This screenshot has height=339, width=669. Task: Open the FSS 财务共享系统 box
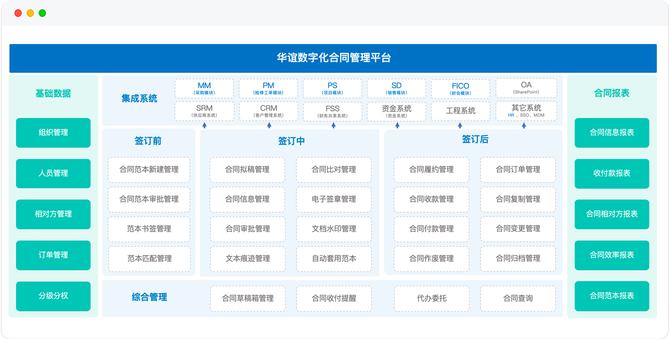click(x=333, y=112)
